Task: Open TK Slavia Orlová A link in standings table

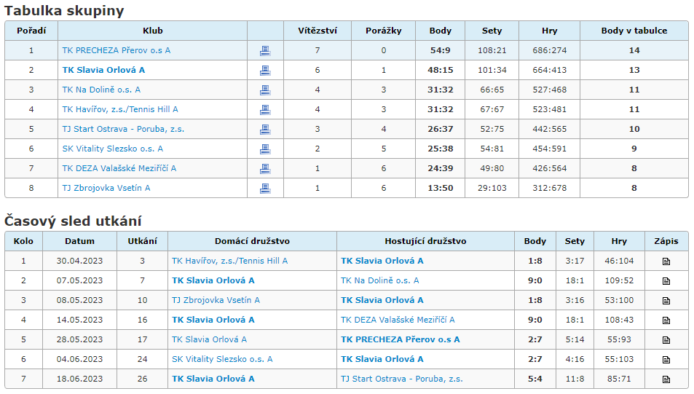Action: coord(103,70)
